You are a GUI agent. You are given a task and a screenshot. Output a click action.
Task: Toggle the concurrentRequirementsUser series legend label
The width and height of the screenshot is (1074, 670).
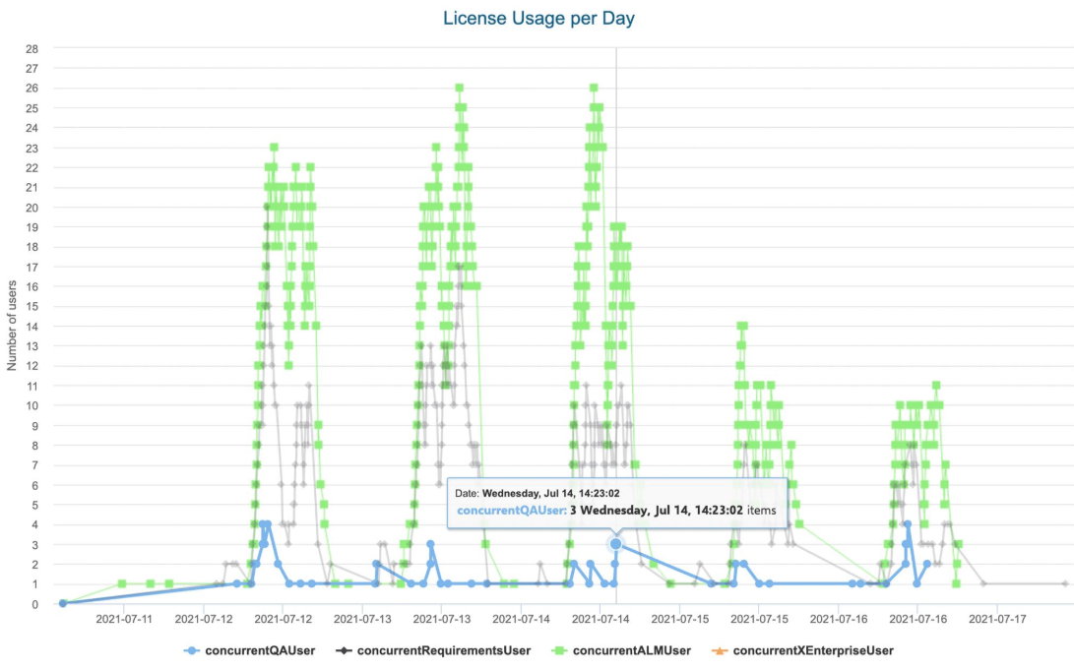pyautogui.click(x=444, y=650)
